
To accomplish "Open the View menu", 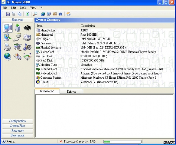I will pyautogui.click(x=33, y=8).
